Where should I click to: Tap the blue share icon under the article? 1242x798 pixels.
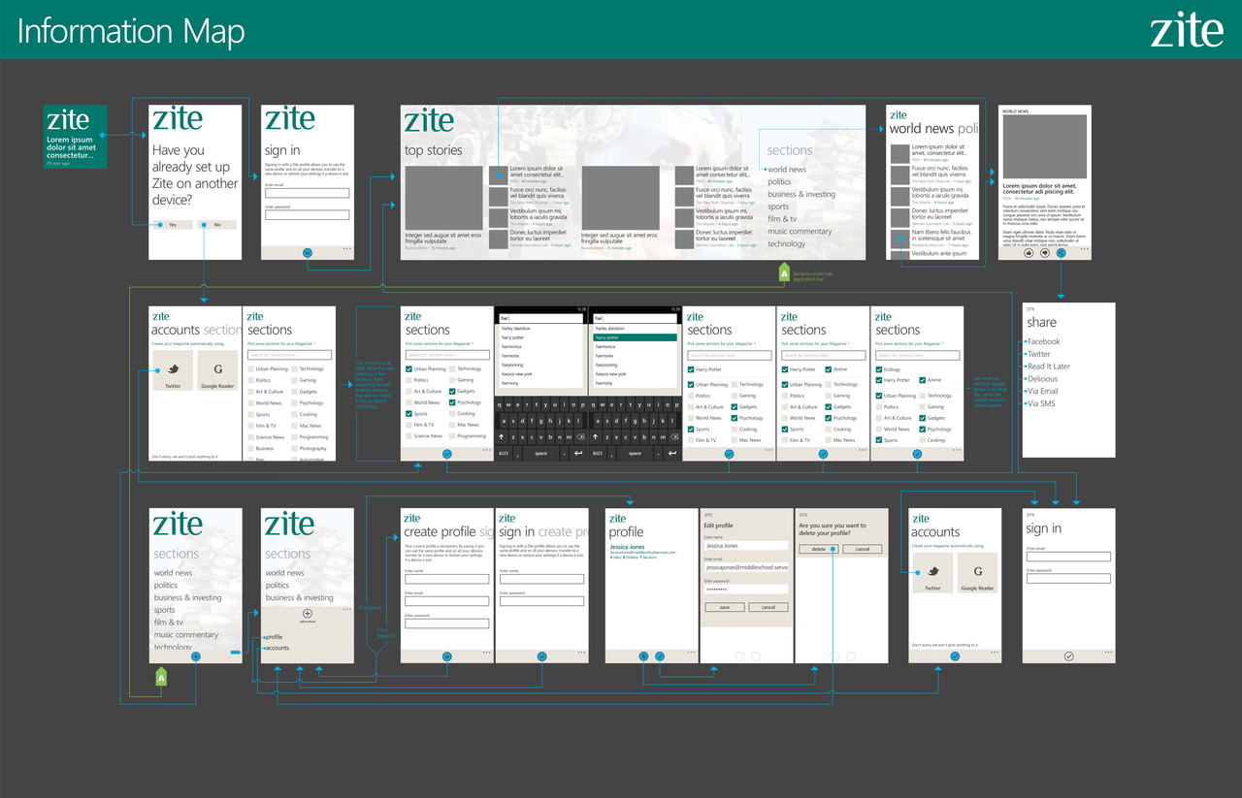(1061, 253)
